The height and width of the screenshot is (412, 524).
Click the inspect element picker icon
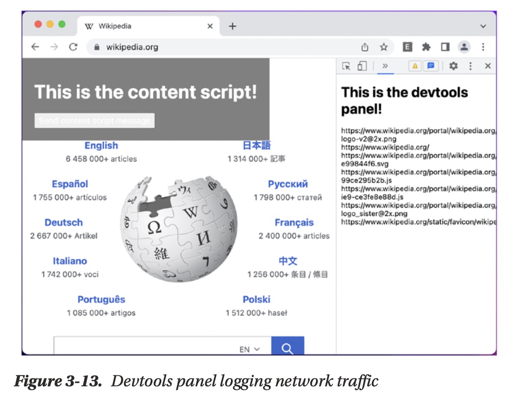(x=347, y=66)
